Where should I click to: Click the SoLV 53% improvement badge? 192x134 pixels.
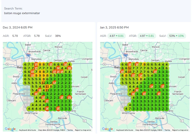point(176,36)
